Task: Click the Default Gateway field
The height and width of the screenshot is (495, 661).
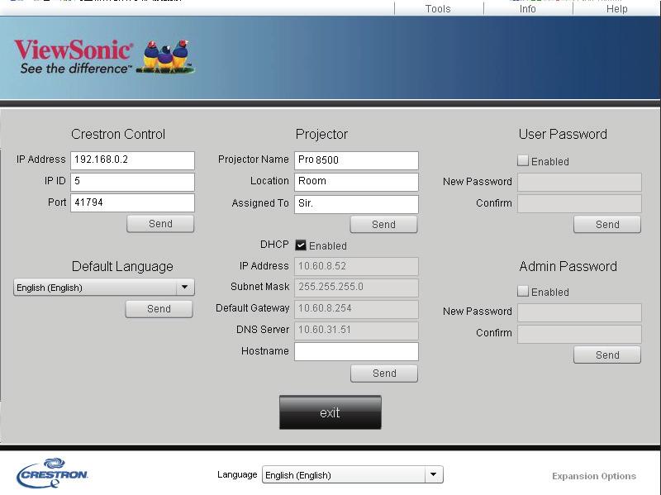Action: tap(356, 309)
